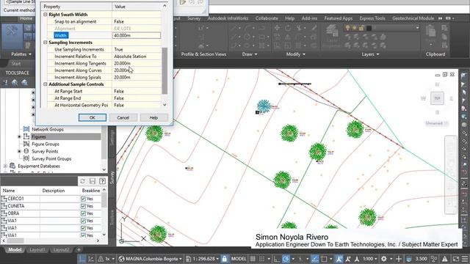Add new layout with plus tab
Image resolution: width=470 pixels, height=264 pixels.
coord(79,249)
